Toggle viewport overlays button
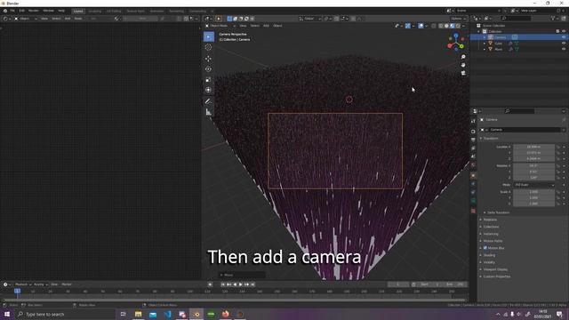569x320 pixels. pos(421,26)
